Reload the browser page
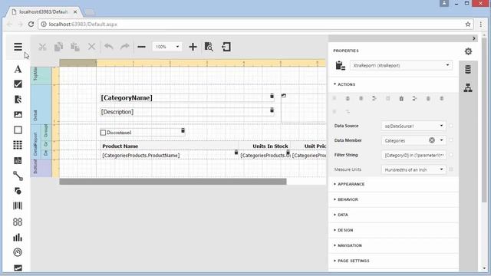This screenshot has height=276, width=491. [31, 24]
